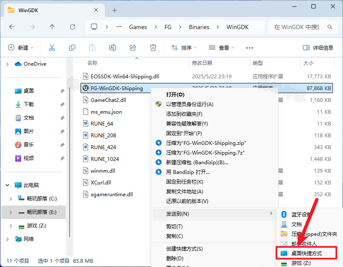Click the 详细信息 details pane button
Image resolution: width=343 pixels, height=267 pixels.
318,48
